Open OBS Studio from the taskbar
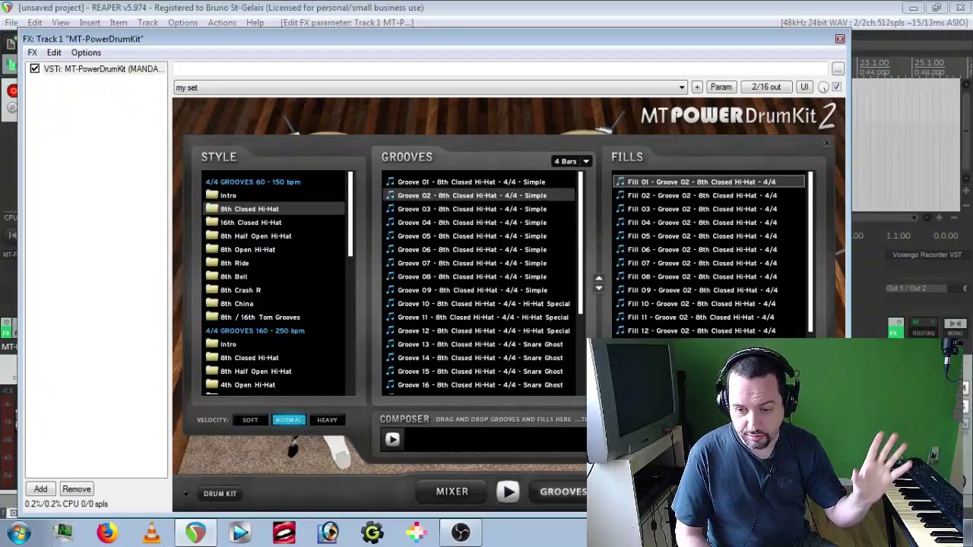The width and height of the screenshot is (973, 547). click(461, 533)
